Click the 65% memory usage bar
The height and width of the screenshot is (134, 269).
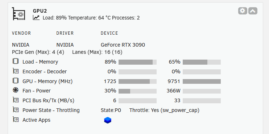click(202, 62)
